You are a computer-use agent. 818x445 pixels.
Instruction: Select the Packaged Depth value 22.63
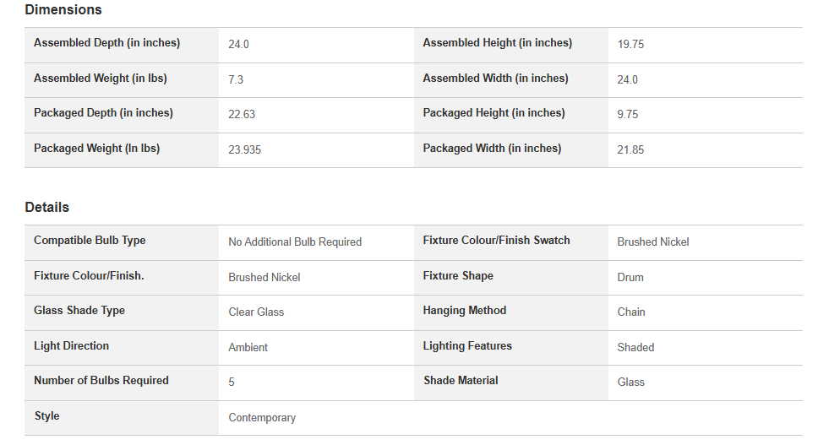pos(242,114)
